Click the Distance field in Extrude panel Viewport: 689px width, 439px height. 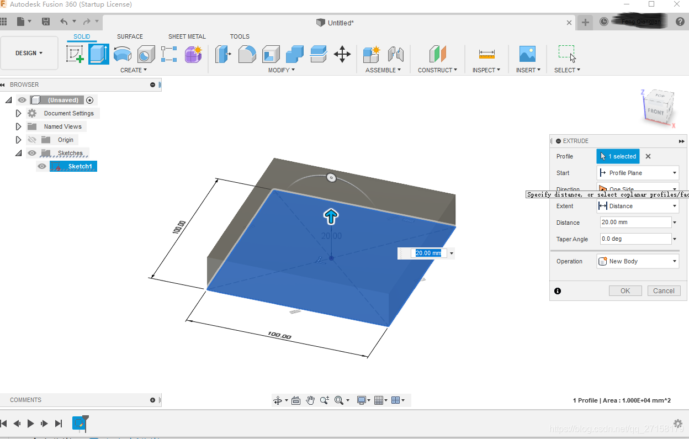click(635, 223)
